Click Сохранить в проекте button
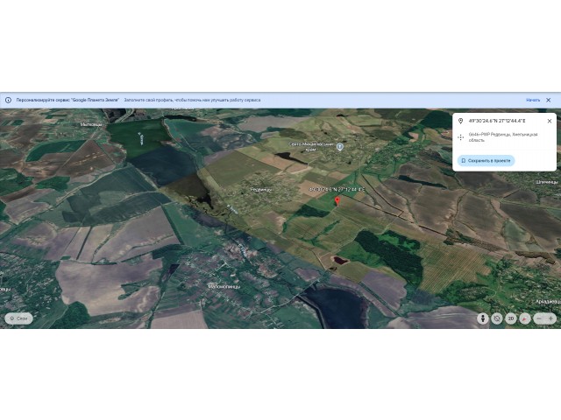 [486, 161]
